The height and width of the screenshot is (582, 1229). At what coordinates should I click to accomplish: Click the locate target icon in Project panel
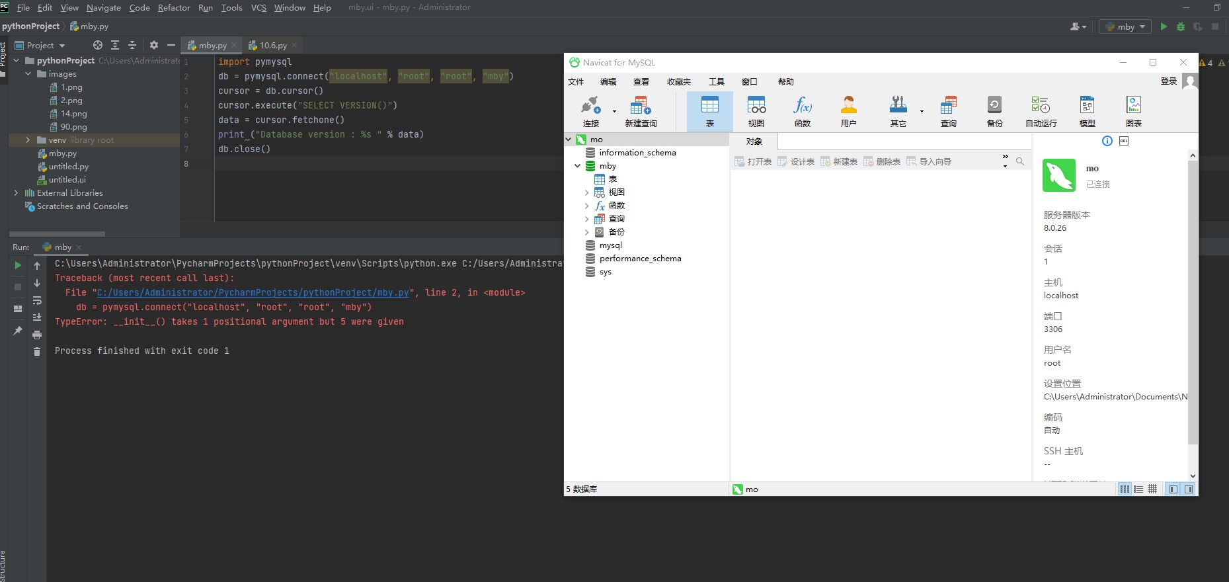(98, 45)
